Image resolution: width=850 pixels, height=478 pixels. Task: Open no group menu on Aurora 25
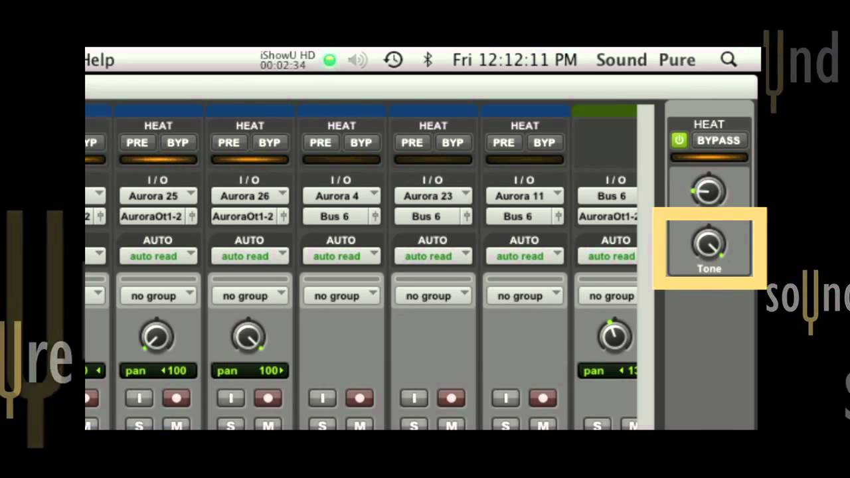tap(158, 295)
